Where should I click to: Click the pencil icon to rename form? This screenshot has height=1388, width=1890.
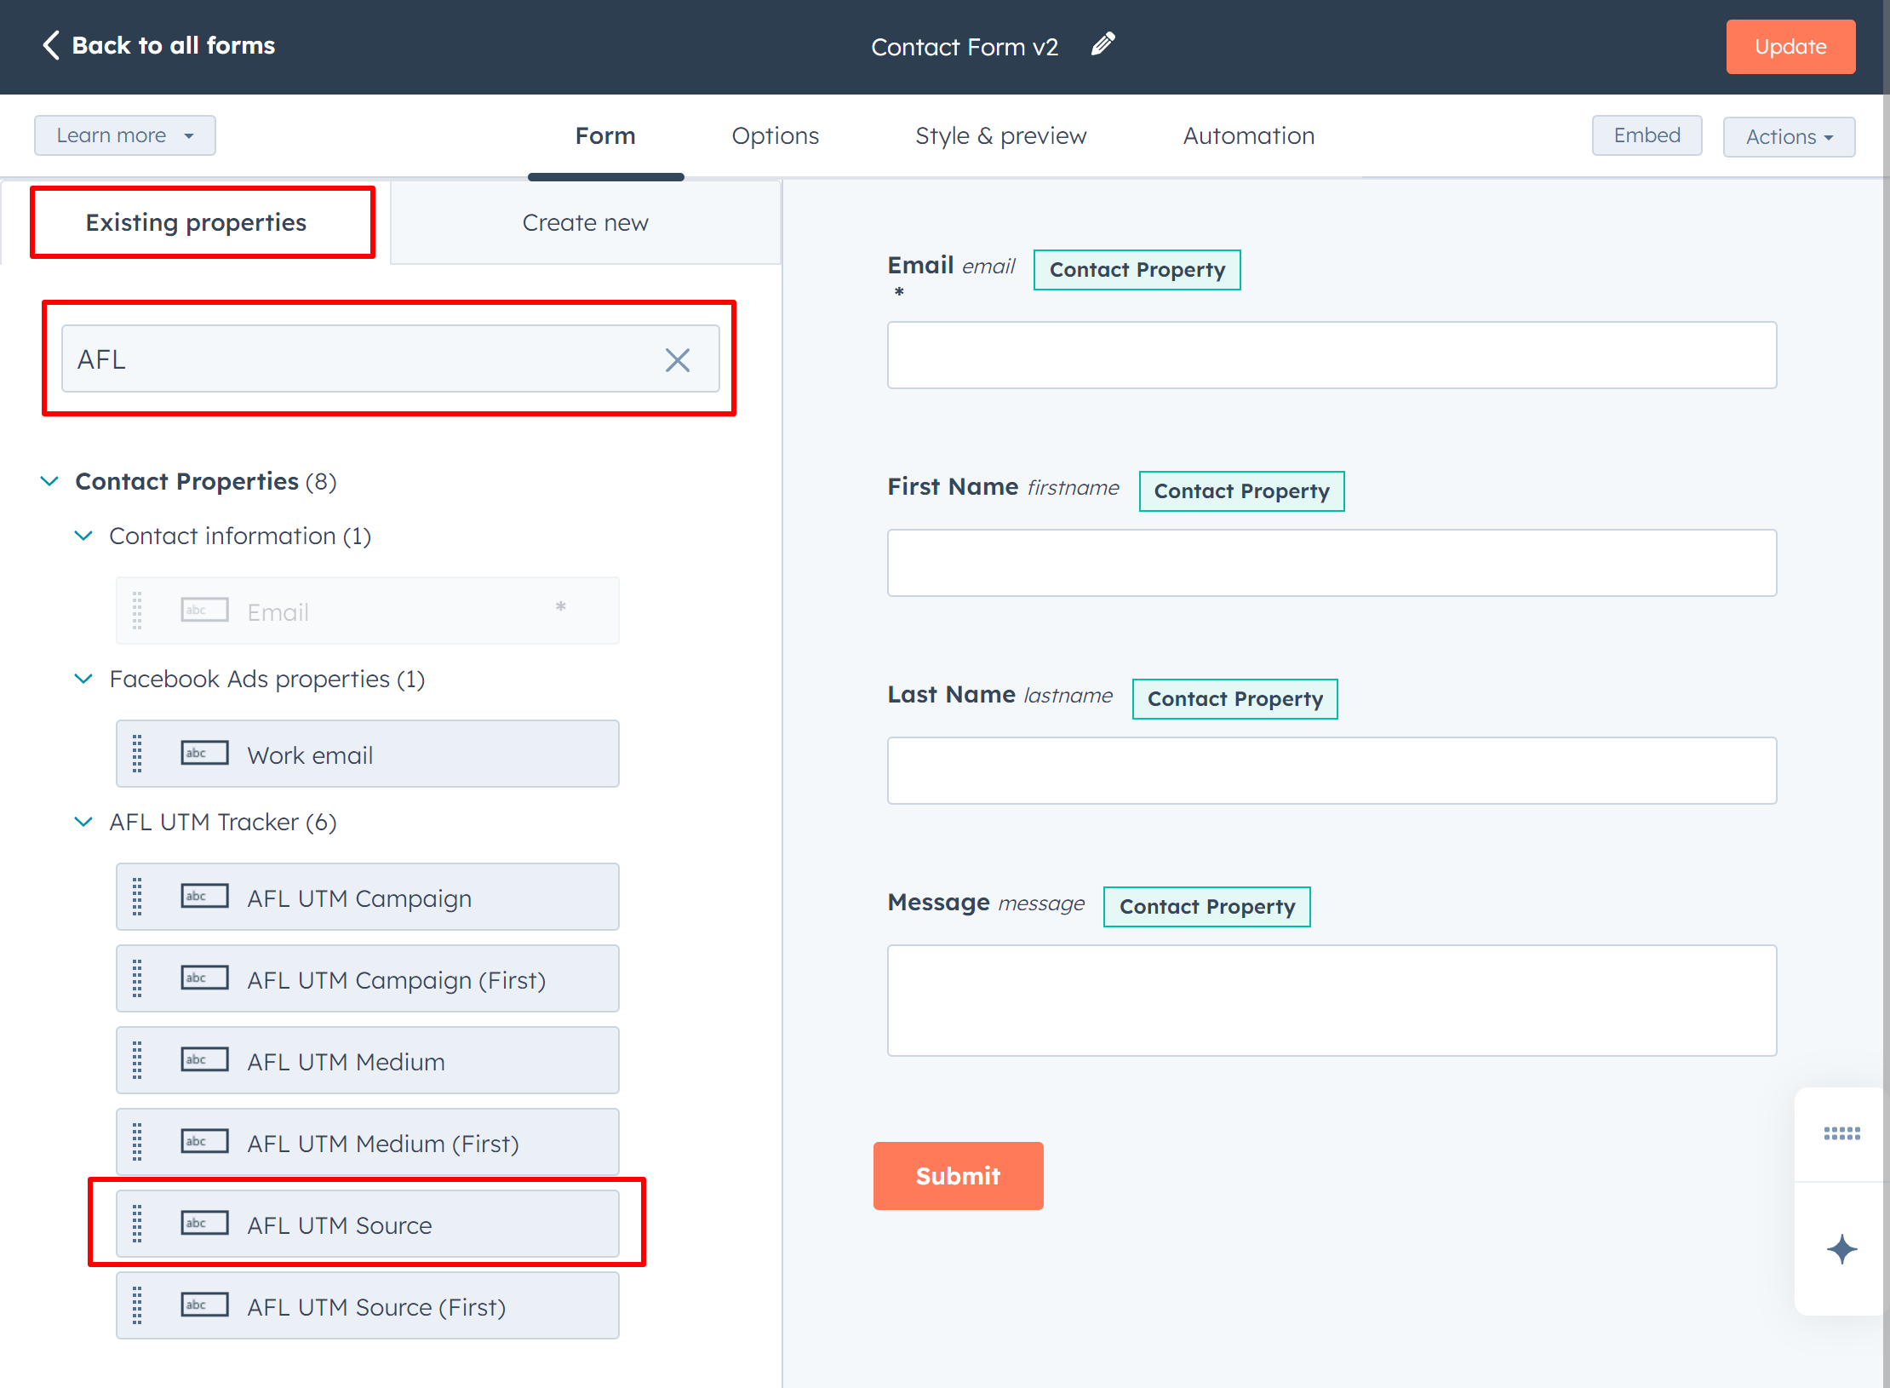tap(1103, 44)
